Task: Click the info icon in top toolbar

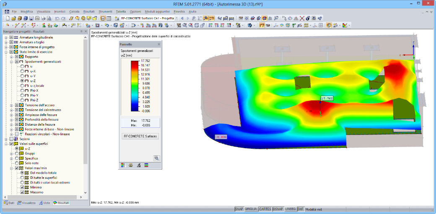Action: point(308,18)
